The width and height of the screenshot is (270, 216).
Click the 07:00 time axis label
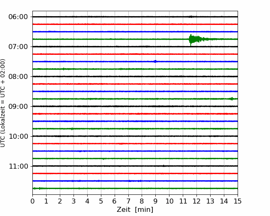click(18, 47)
